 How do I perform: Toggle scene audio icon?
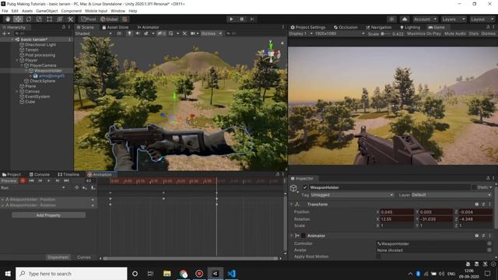click(x=138, y=33)
